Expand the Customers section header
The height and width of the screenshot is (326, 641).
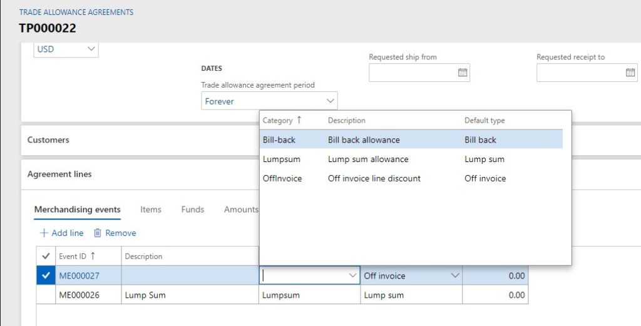48,140
